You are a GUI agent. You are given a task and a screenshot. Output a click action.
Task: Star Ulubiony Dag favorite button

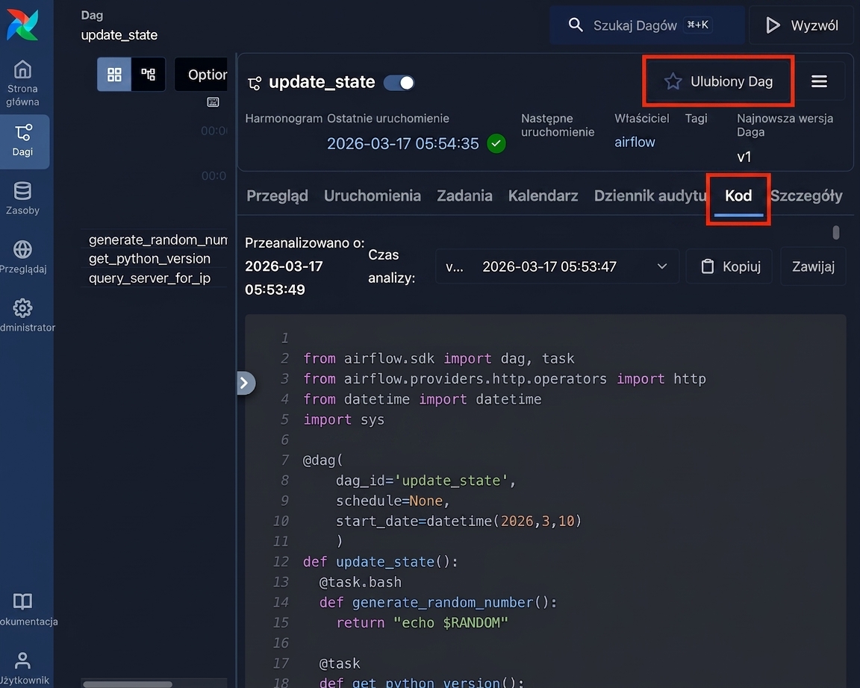(x=718, y=81)
